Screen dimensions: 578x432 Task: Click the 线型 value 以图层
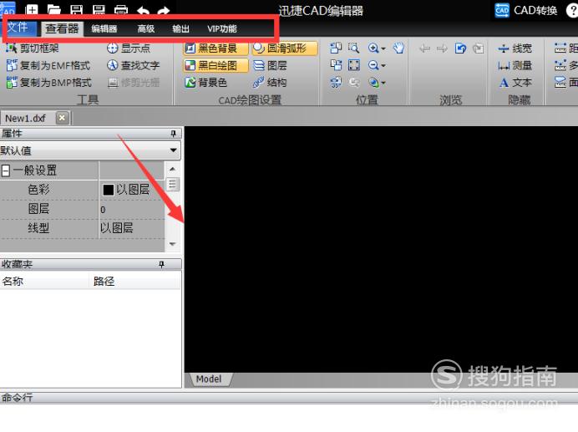tap(131, 228)
